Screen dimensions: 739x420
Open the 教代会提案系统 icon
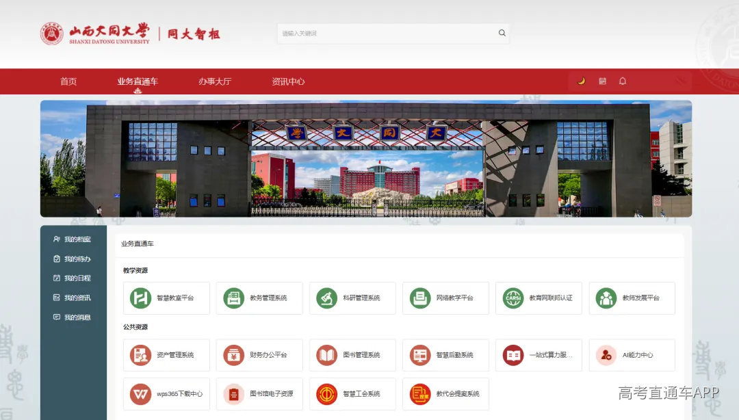point(420,394)
